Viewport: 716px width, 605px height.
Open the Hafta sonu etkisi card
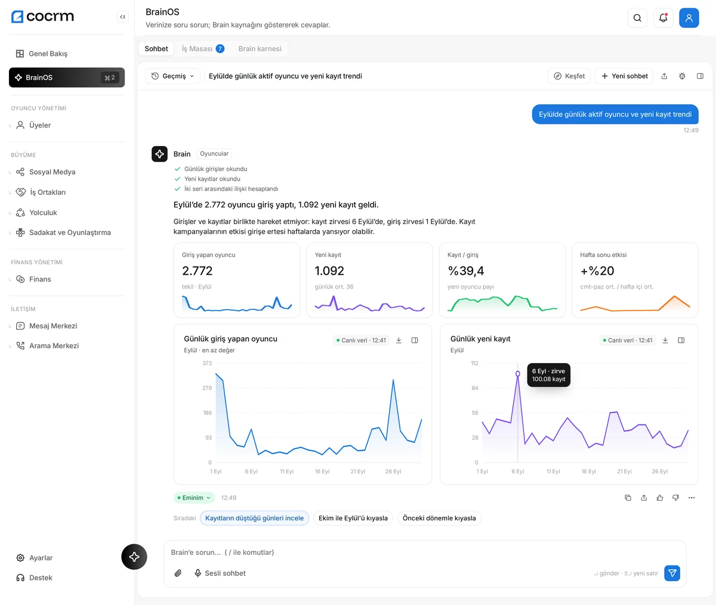(x=635, y=280)
